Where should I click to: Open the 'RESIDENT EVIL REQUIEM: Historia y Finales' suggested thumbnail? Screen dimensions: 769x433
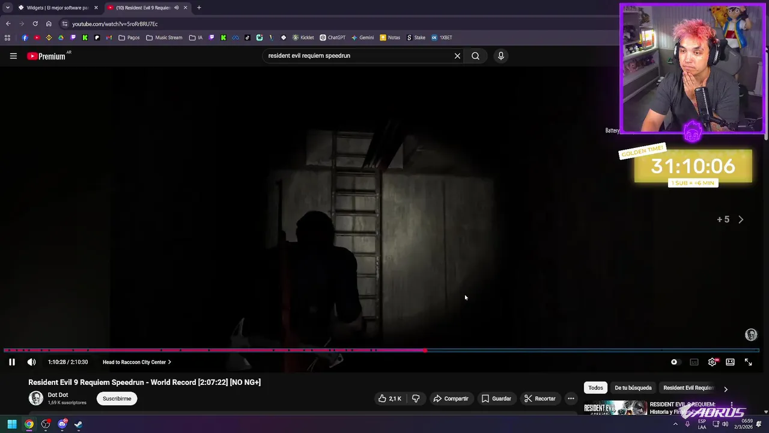point(615,408)
